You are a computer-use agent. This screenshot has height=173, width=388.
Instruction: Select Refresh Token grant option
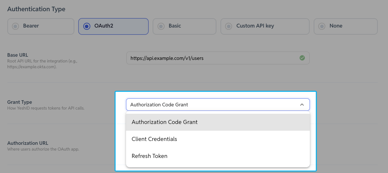pyautogui.click(x=218, y=156)
